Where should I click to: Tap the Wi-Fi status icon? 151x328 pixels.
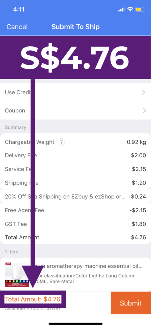point(130,9)
